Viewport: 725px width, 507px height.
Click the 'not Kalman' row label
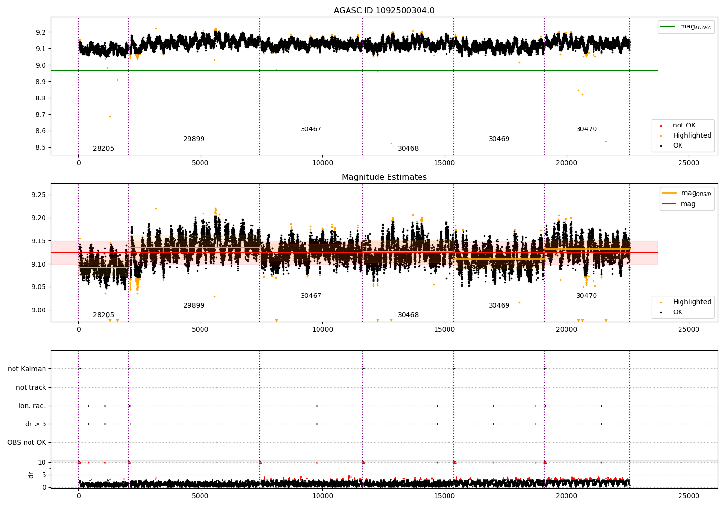[x=27, y=369]
